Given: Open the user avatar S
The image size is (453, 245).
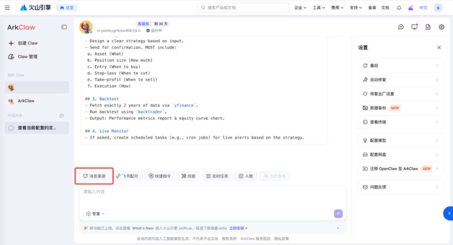Looking at the screenshot, I should click(x=438, y=8).
